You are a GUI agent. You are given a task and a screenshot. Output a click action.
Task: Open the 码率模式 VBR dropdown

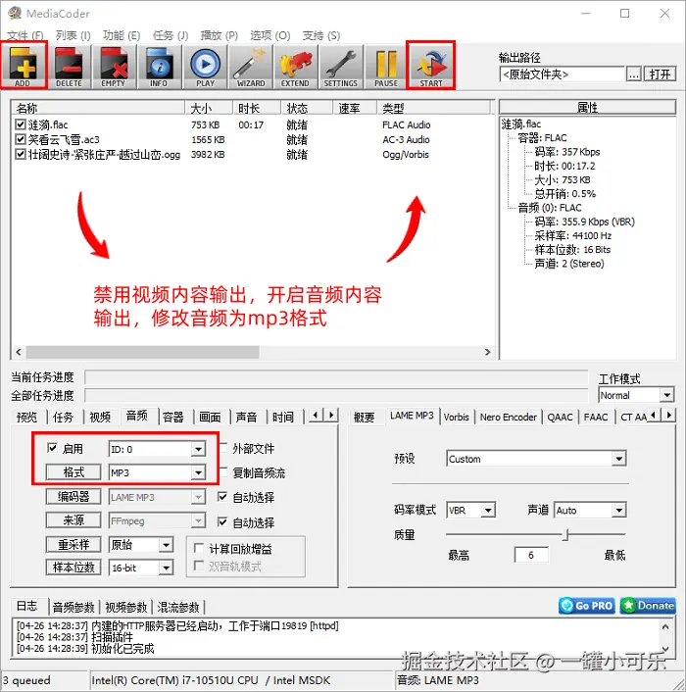pyautogui.click(x=470, y=510)
